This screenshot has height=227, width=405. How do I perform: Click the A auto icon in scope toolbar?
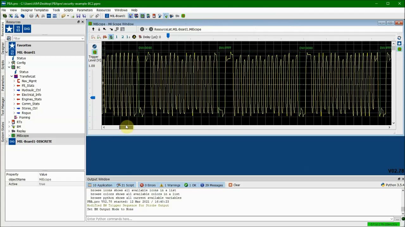pyautogui.click(x=134, y=37)
